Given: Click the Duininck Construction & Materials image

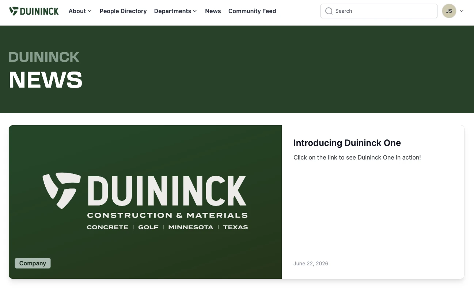Looking at the screenshot, I should 145,202.
